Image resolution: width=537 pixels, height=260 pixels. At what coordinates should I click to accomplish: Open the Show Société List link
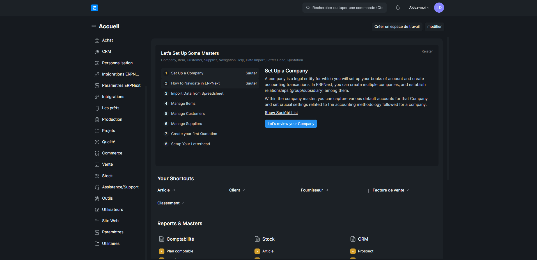click(281, 113)
